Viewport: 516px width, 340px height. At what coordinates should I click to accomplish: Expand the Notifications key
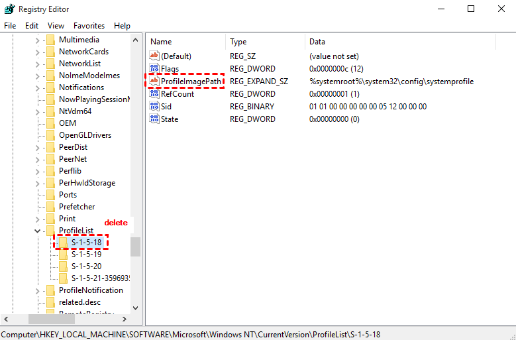[37, 88]
